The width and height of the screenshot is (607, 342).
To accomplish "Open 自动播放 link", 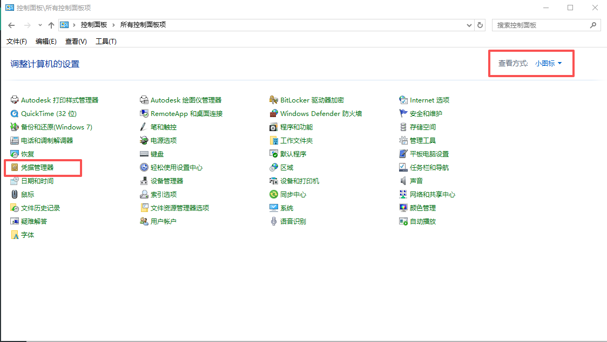I will [x=423, y=221].
